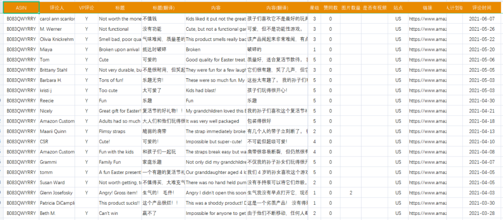The height and width of the screenshot is (220, 503).
Task: Click translated content cell 孩子们玩得很开心!
Action: tap(277, 90)
